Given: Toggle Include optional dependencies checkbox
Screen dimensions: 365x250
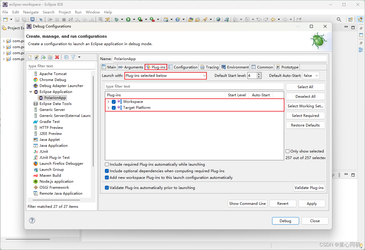Looking at the screenshot, I should click(x=107, y=171).
